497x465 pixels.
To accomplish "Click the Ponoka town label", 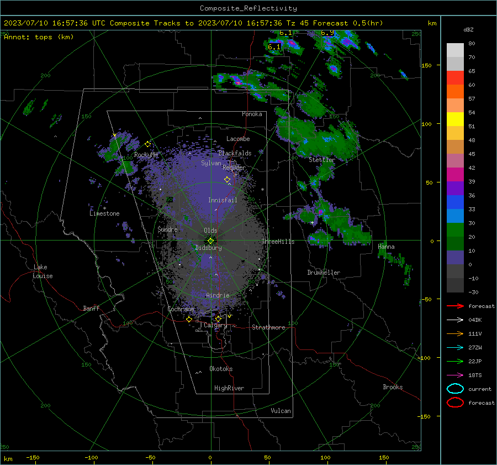I will [252, 114].
